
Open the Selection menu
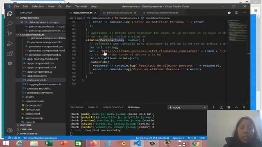click(38, 7)
